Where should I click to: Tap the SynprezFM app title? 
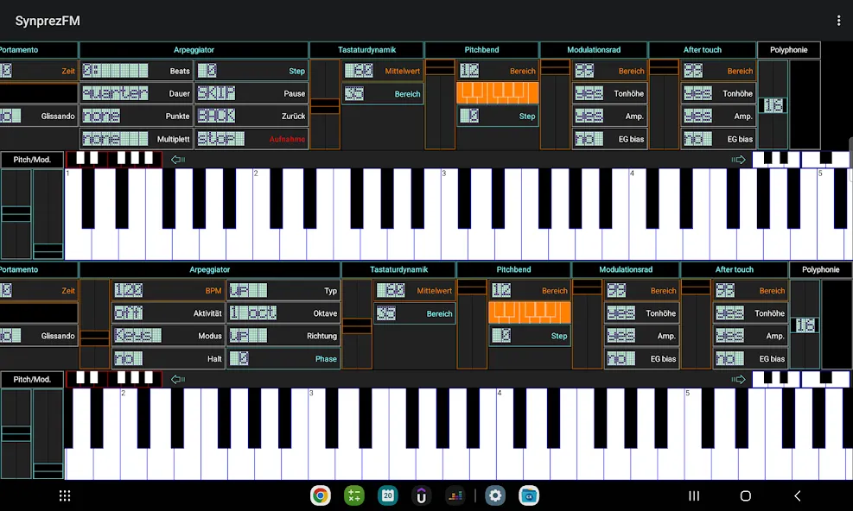pos(48,21)
